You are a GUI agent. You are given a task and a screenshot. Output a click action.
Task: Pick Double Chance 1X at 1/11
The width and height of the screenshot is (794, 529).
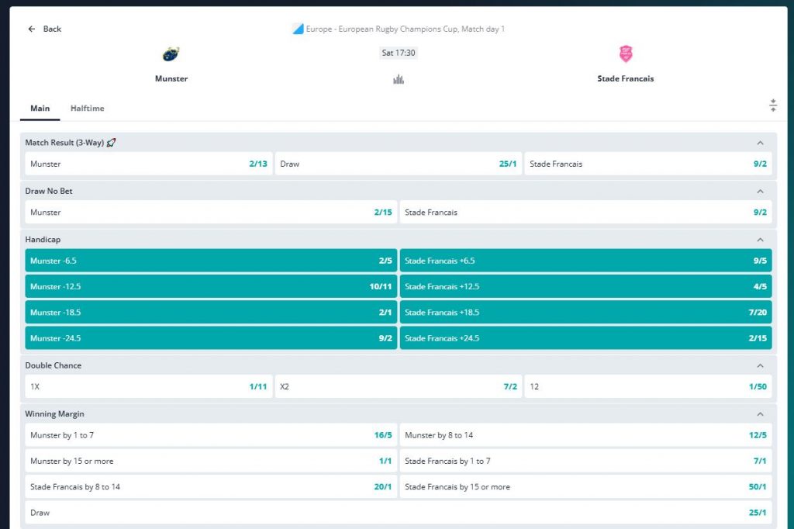[149, 386]
